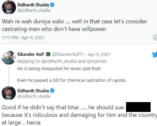Click the @nytimes mention in reply
157x126 pixels.
click(97, 61)
